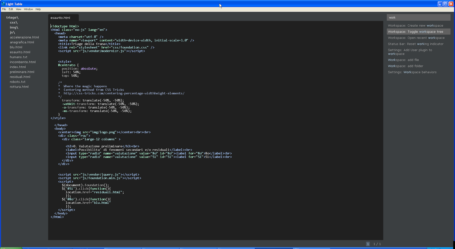This screenshot has height=249, width=455.
Task: Open accelerazione.html from the workspace tree
Action: tap(24, 37)
